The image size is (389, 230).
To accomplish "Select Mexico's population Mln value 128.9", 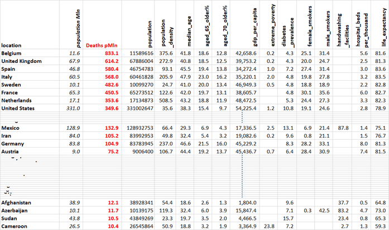I will click(x=73, y=128).
